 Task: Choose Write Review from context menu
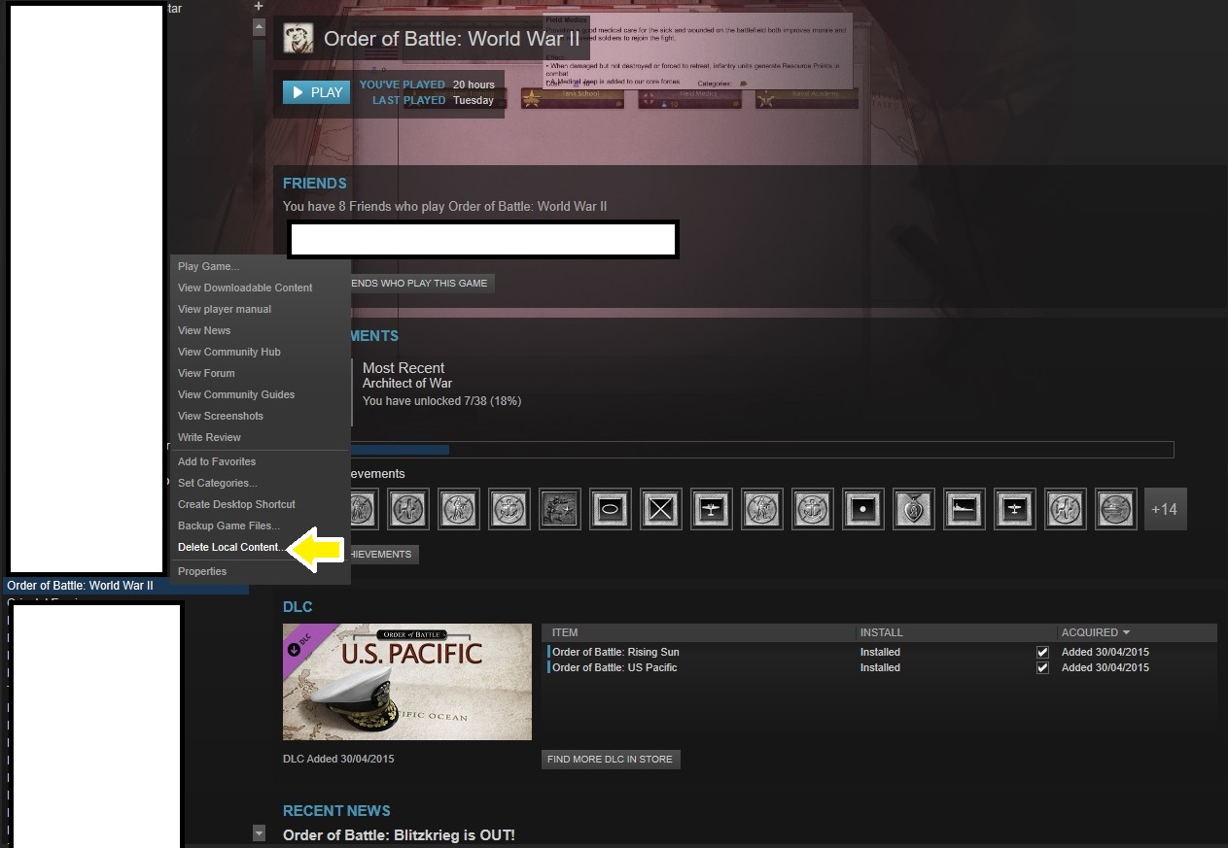(x=209, y=437)
